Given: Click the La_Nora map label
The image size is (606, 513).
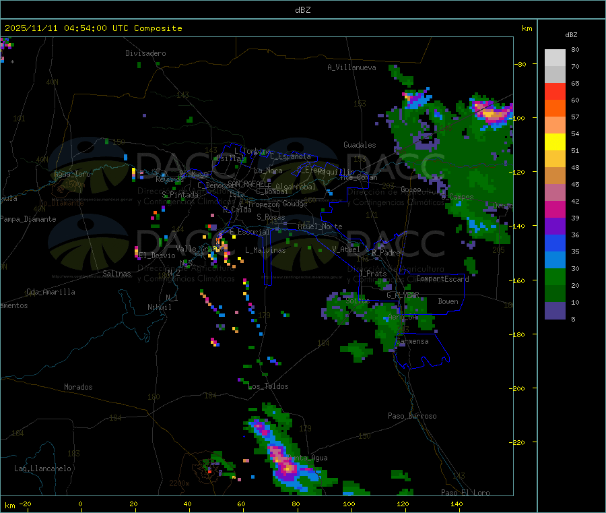Looking at the screenshot, I should click(268, 171).
